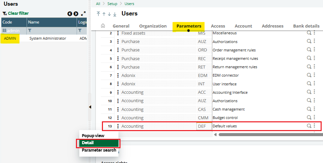Go to next page arrow in Users list
Image resolution: width=323 pixels, height=163 pixels.
(x=76, y=14)
